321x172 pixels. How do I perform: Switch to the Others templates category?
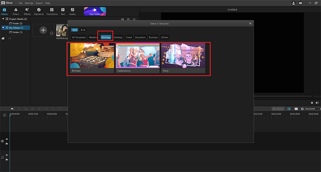(165, 37)
